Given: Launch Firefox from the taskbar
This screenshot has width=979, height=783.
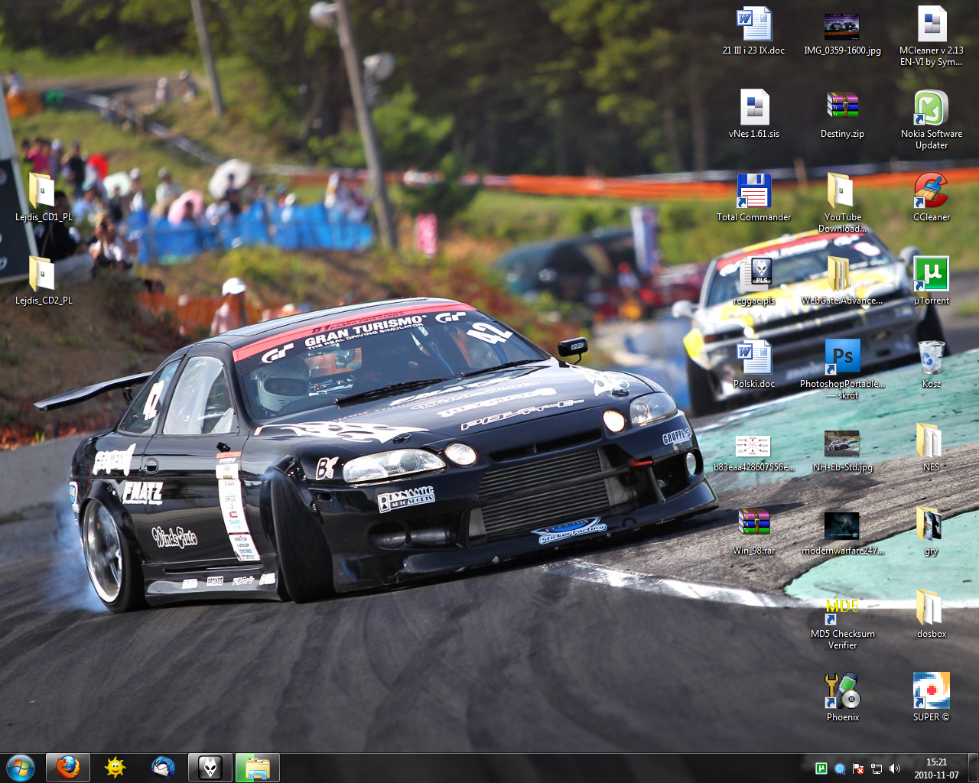Looking at the screenshot, I should click(68, 768).
